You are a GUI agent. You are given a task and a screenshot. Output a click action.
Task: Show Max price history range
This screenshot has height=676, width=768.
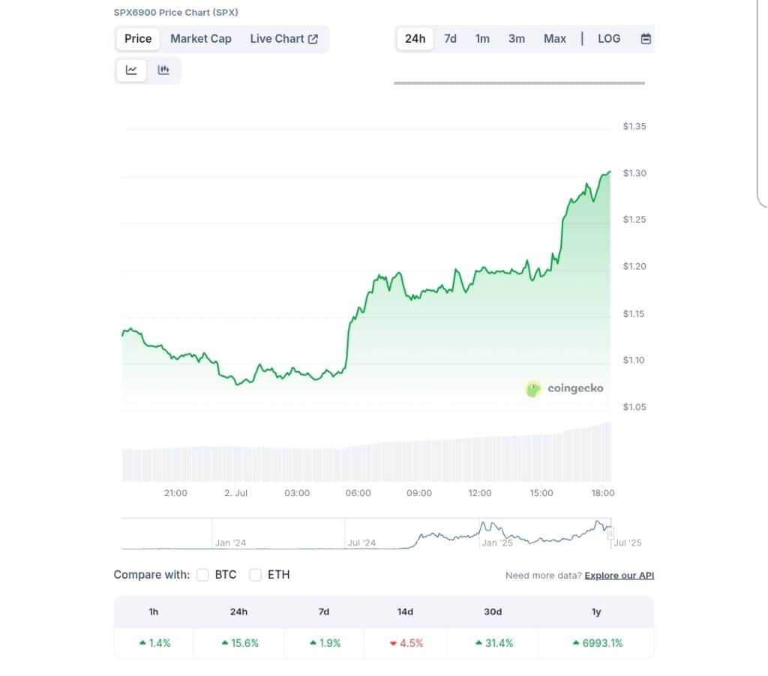554,39
